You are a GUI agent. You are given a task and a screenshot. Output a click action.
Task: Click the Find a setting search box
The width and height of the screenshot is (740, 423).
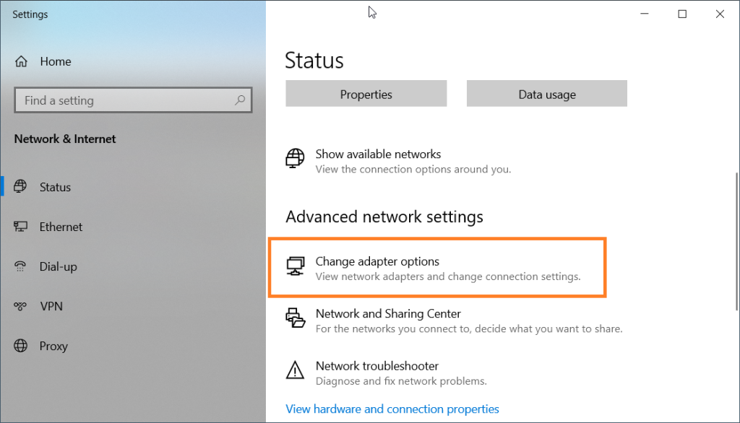pyautogui.click(x=123, y=100)
